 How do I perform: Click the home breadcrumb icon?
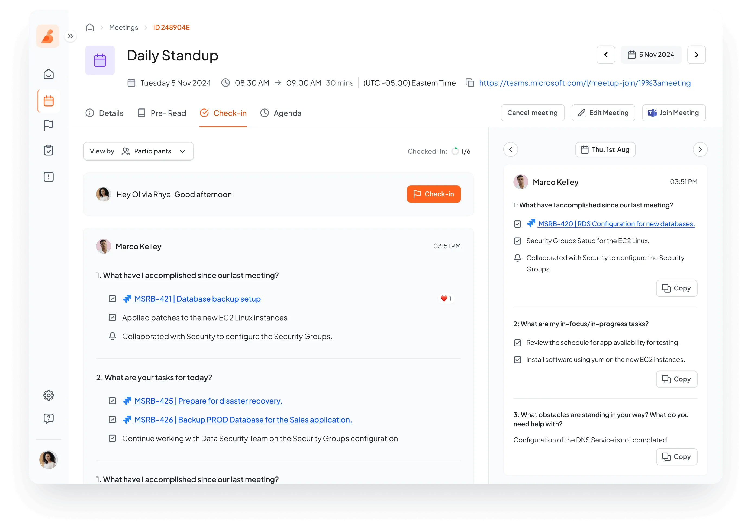pyautogui.click(x=90, y=27)
